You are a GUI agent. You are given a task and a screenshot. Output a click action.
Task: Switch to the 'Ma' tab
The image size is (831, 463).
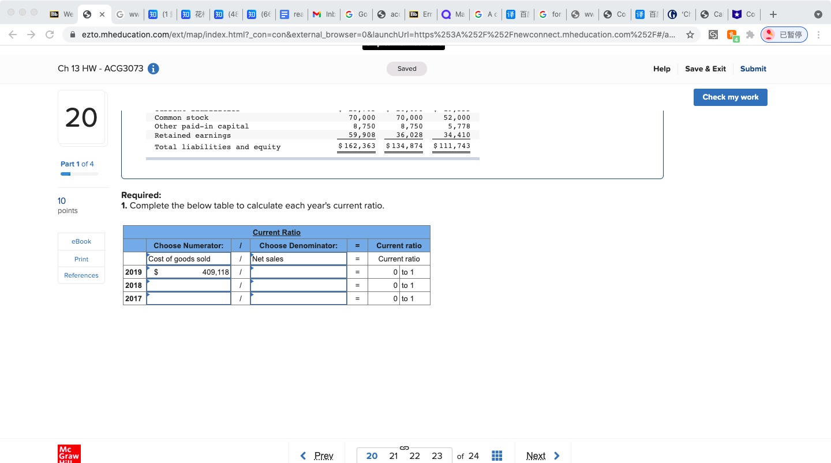point(452,14)
